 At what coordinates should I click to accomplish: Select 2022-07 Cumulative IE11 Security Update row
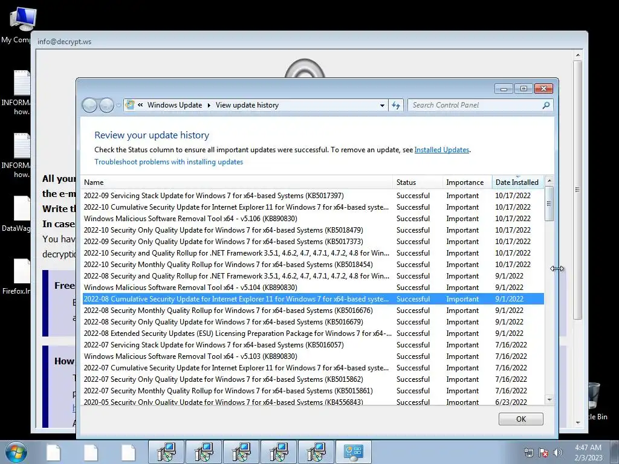tap(313, 367)
